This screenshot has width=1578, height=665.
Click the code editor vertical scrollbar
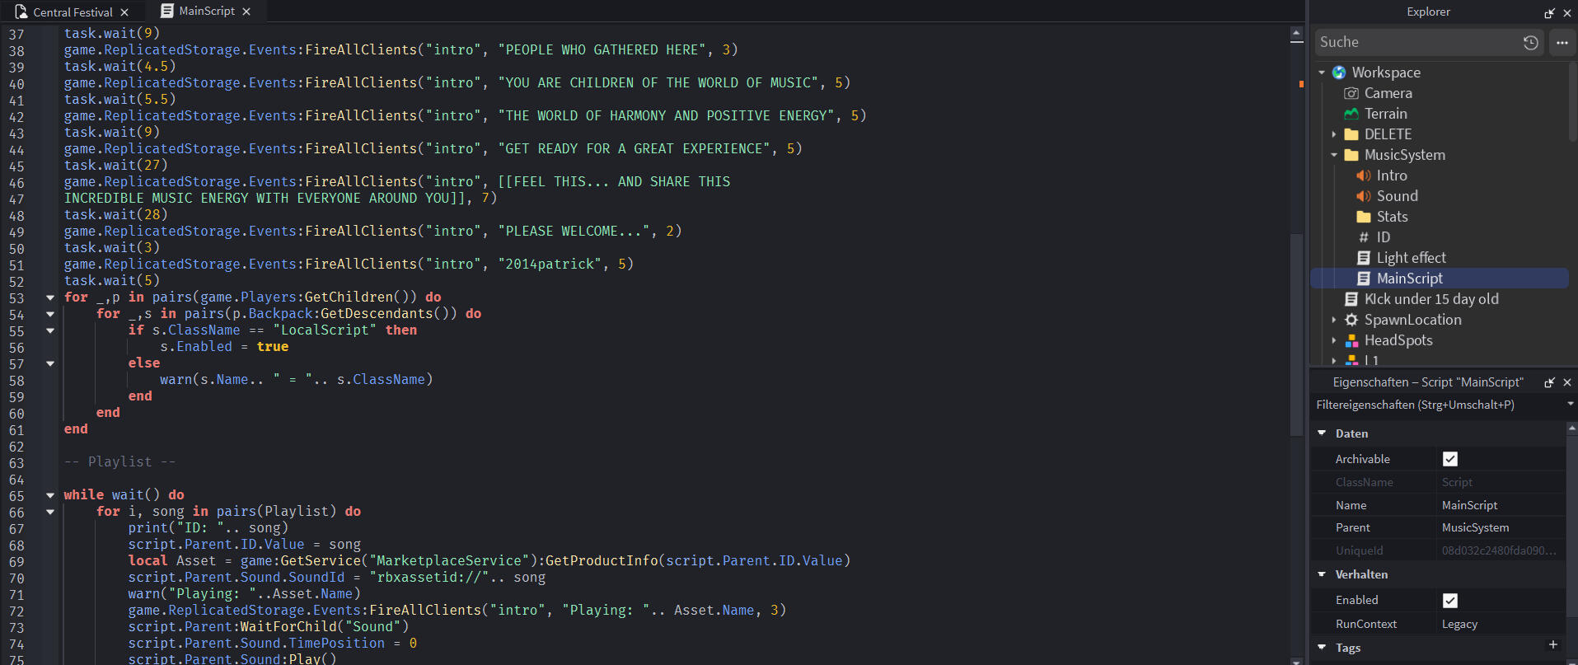coord(1296,330)
